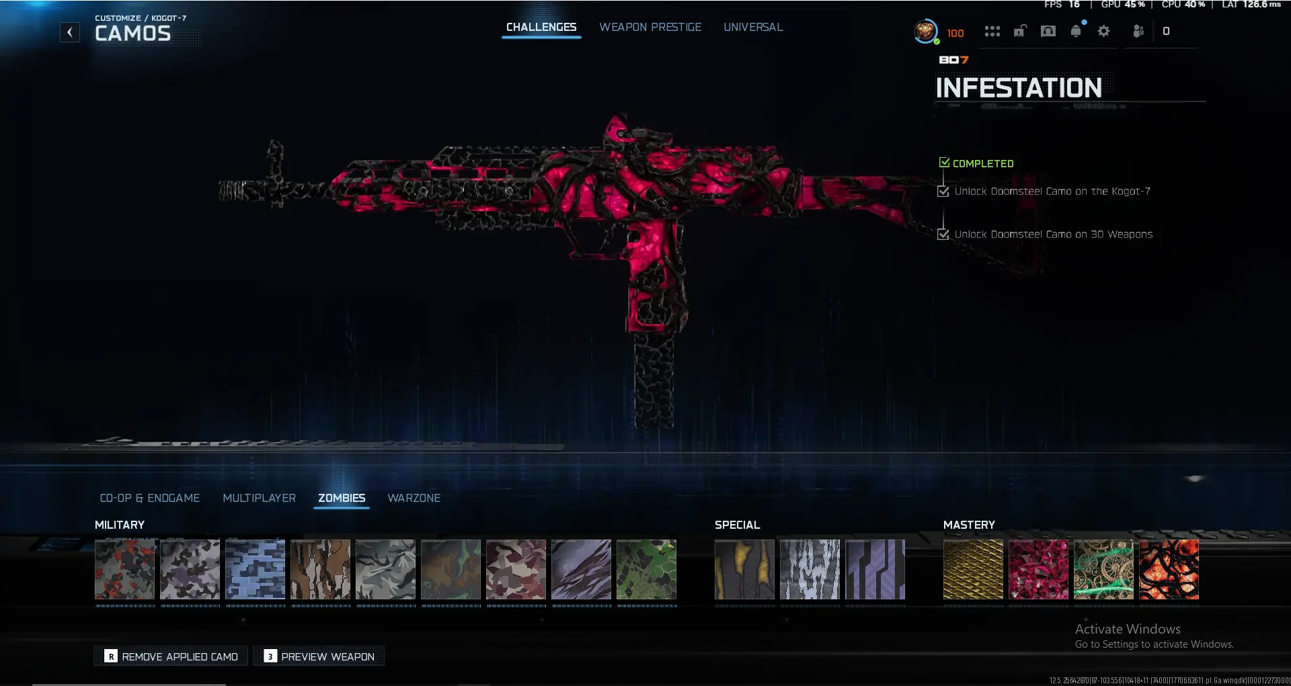
Task: Click the MILITARY section heading
Action: coord(120,525)
